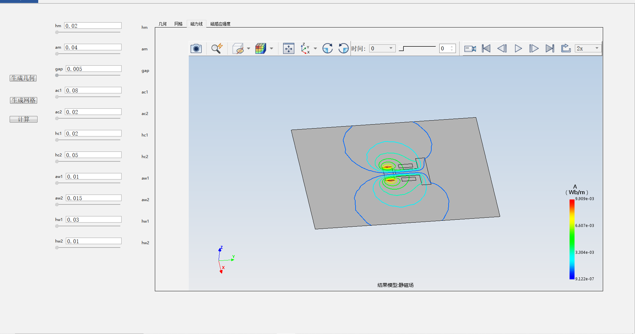Click the 结果模型:静磁场 caption text
Screen dimensions: 635x334
(x=395, y=285)
